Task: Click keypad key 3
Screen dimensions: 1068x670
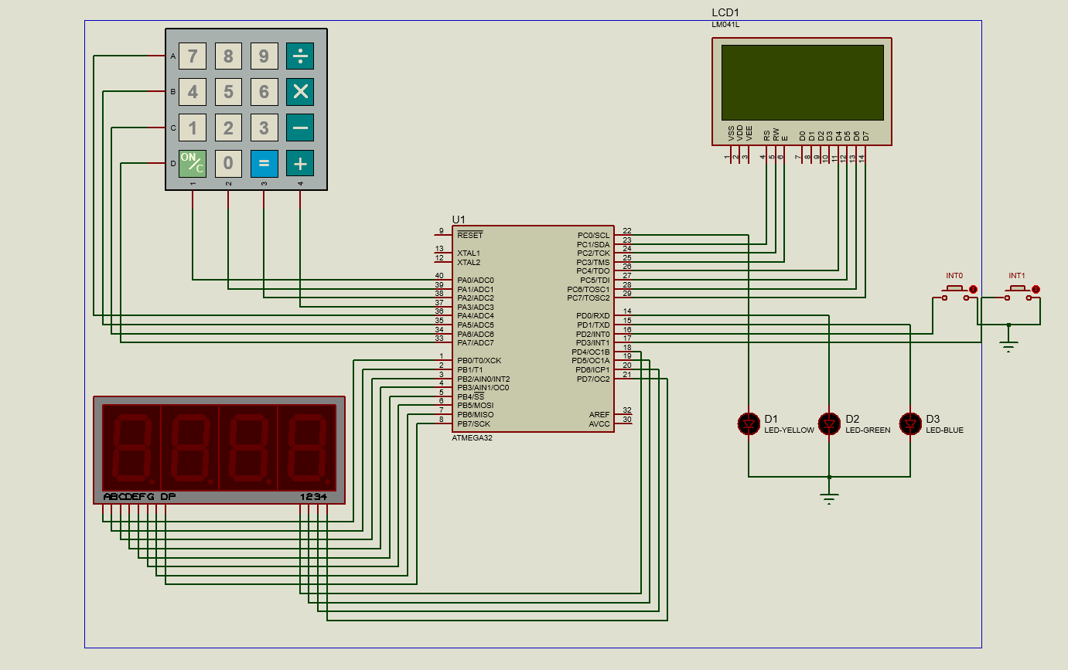Action: (264, 128)
